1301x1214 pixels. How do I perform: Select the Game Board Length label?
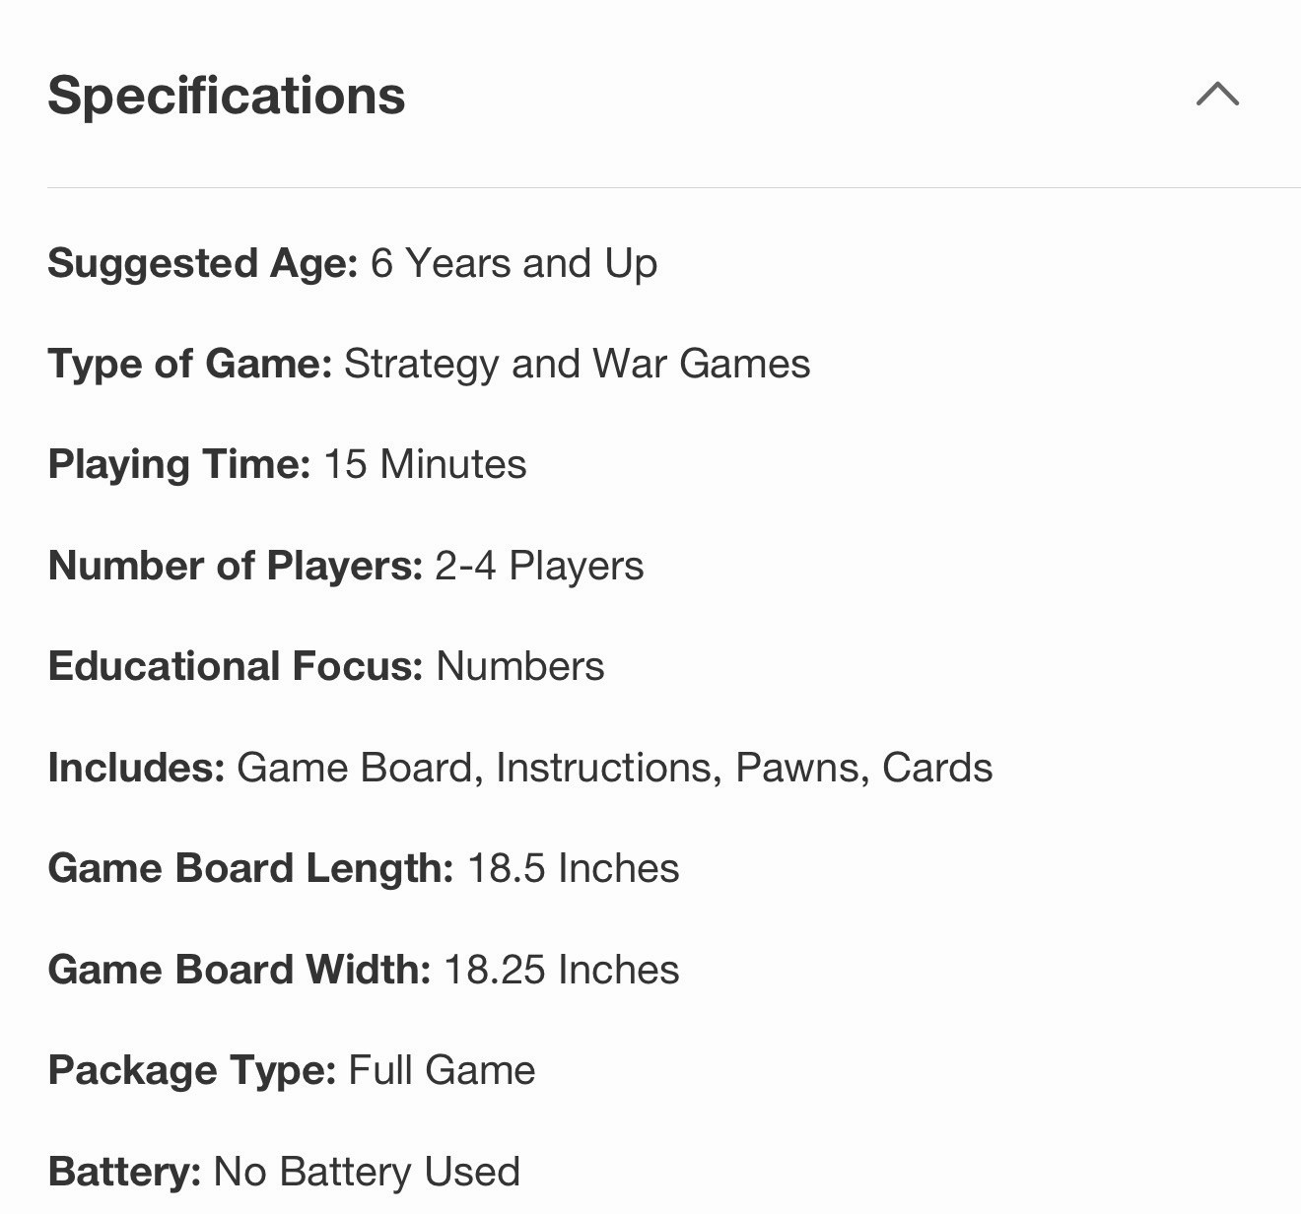pos(251,869)
